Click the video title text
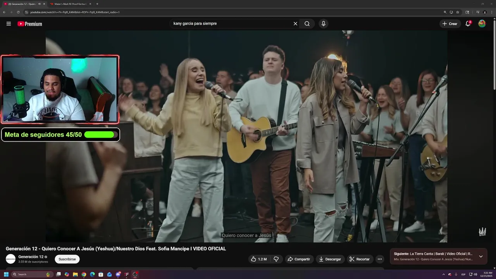 (x=115, y=249)
